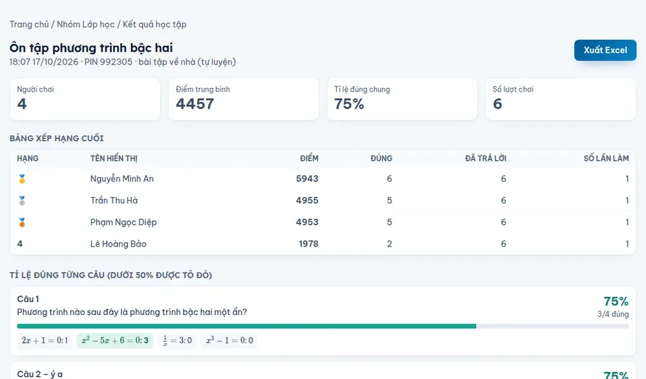Open Nhóm Lớp học breadcrumb link

click(x=86, y=25)
